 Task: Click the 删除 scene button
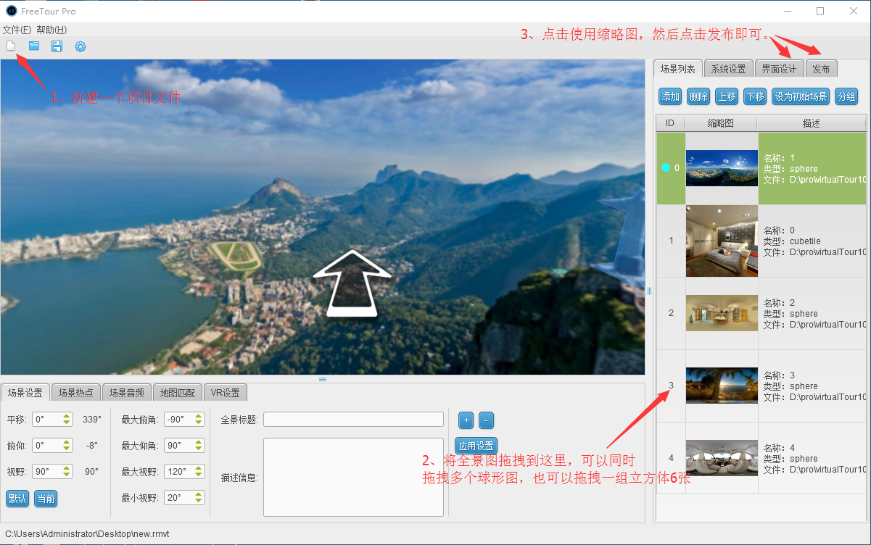pyautogui.click(x=698, y=96)
